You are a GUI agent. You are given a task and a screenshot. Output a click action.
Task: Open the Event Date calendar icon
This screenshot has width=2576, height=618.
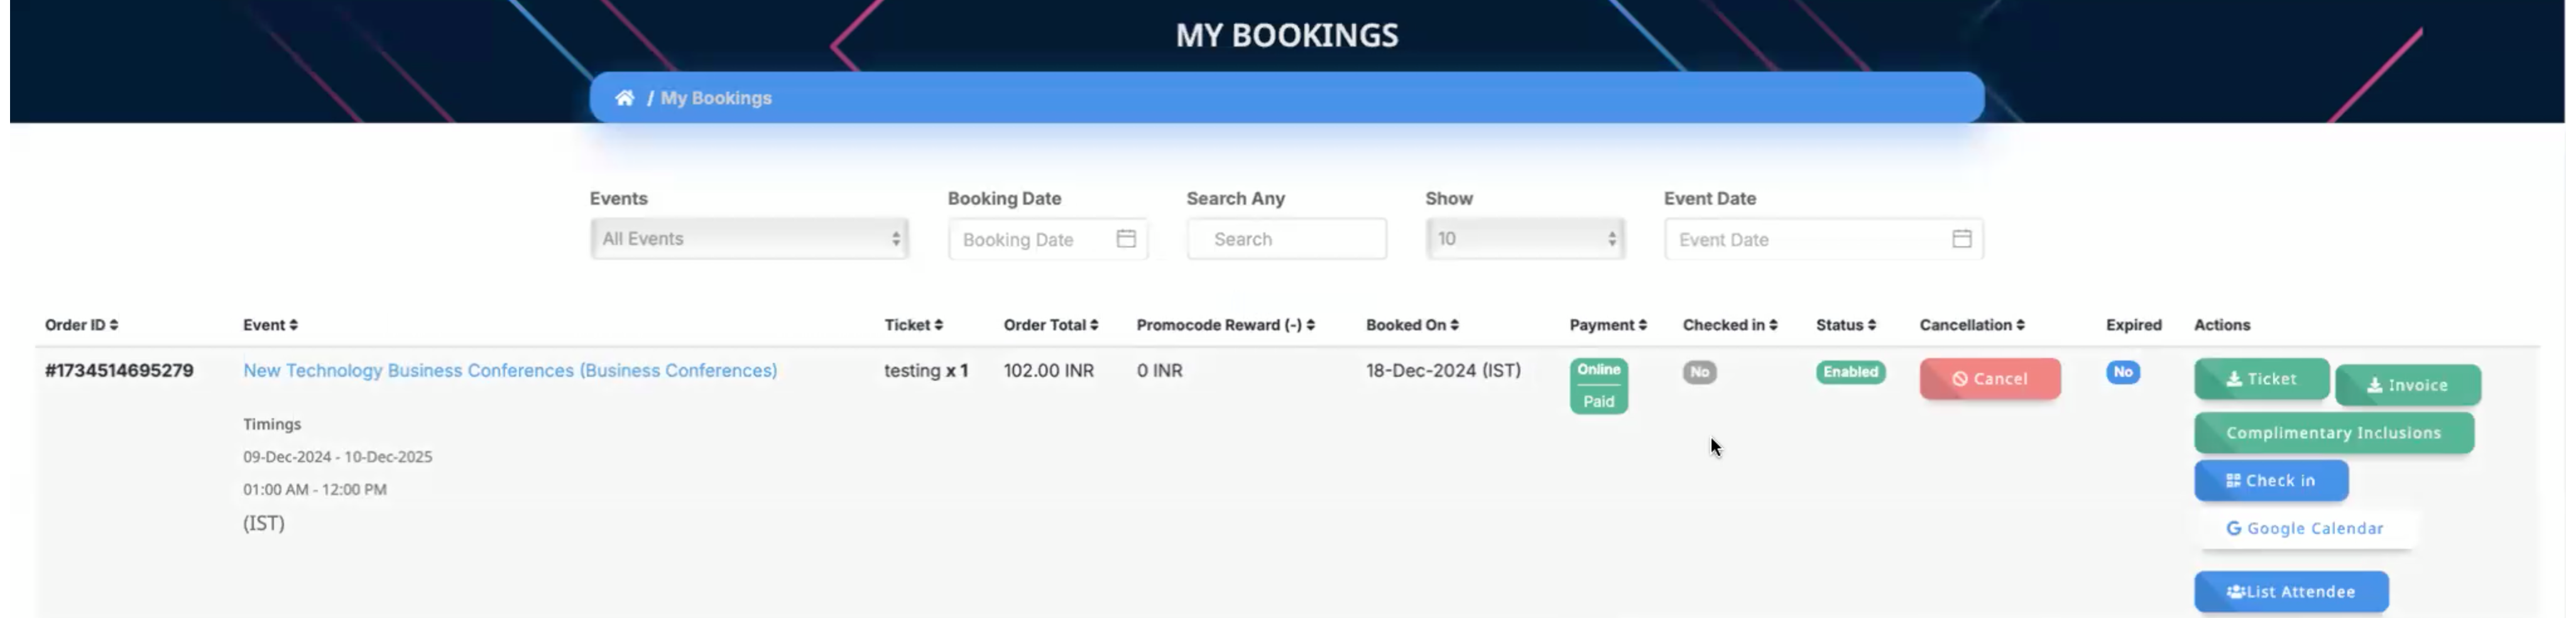[1961, 239]
